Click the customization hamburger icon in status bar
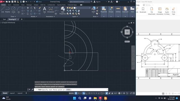 coord(134,93)
